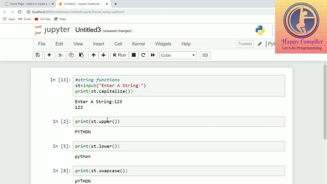Click the vertical page scrollbar
Viewport: 327px width, 184px height.
pos(325,102)
